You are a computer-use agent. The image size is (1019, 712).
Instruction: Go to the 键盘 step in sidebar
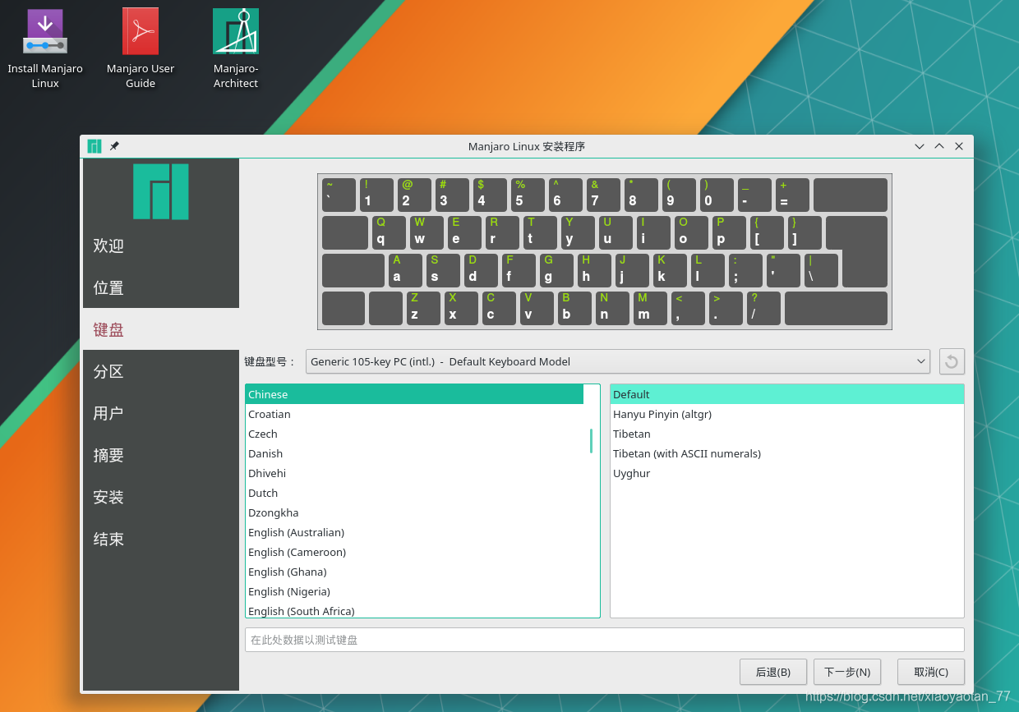pos(161,329)
